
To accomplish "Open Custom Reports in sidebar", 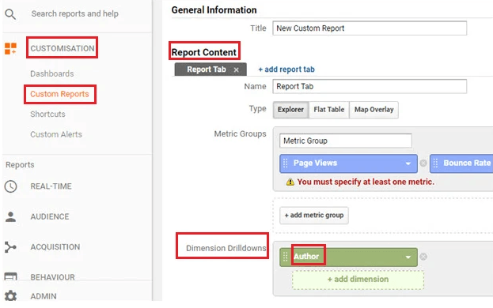I will (59, 94).
